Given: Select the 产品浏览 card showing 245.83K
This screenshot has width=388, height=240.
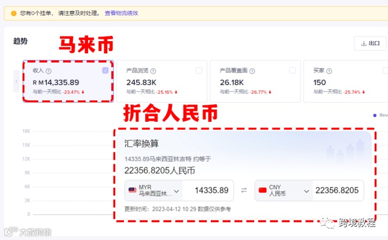Looking at the screenshot, I should click(x=162, y=81).
